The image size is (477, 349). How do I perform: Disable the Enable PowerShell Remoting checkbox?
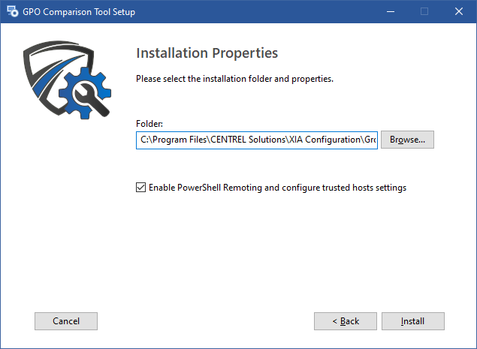pyautogui.click(x=140, y=188)
